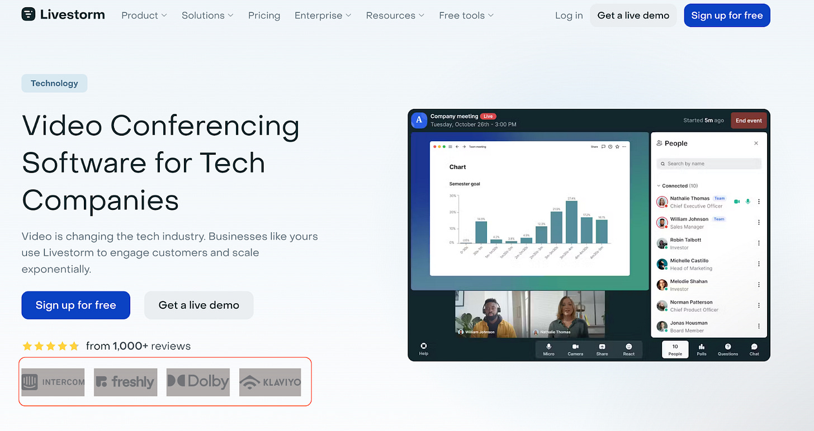This screenshot has width=814, height=431.
Task: Click Jonas Housman's name
Action: pyautogui.click(x=689, y=323)
